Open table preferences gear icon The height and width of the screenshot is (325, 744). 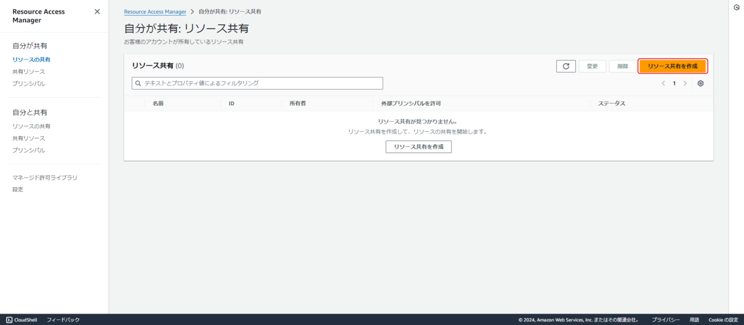pos(701,83)
